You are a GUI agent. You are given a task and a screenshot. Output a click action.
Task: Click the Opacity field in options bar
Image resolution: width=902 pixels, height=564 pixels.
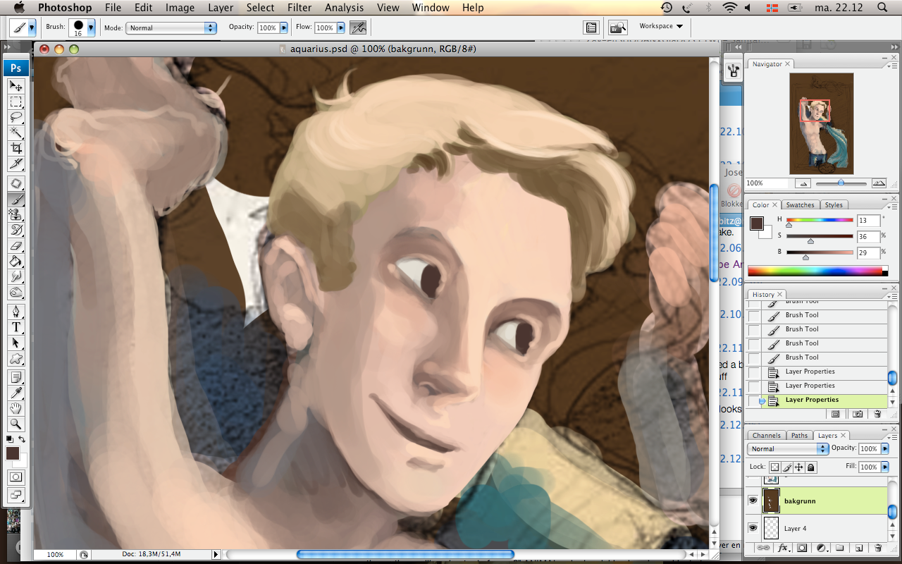click(267, 28)
